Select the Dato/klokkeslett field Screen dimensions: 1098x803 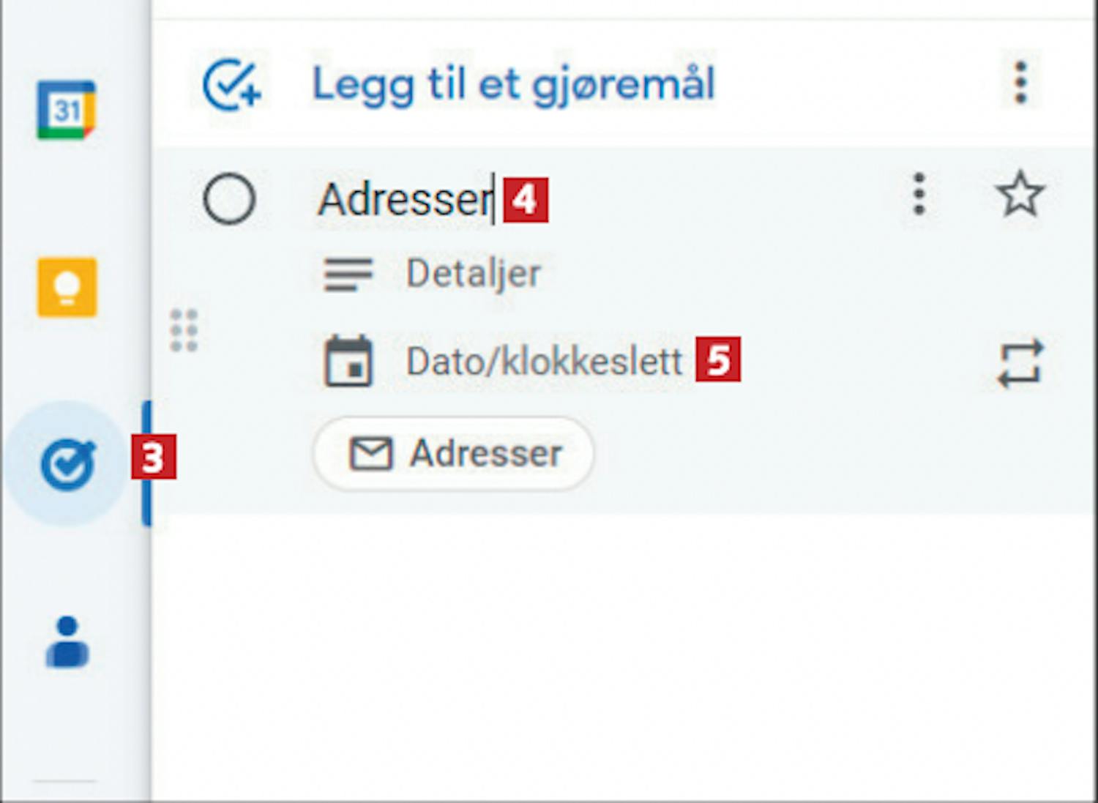[544, 362]
